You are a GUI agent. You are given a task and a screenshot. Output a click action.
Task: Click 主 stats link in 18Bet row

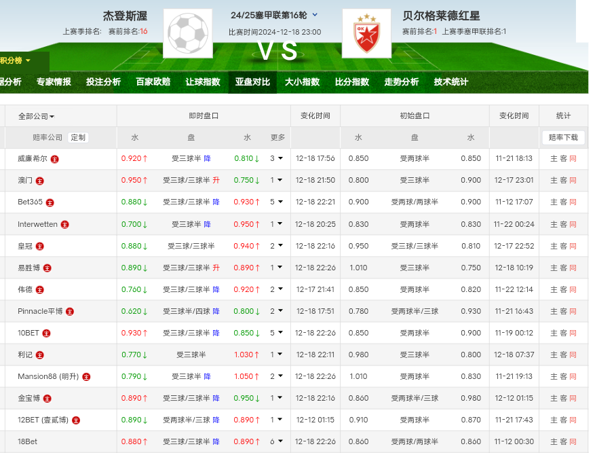554,441
